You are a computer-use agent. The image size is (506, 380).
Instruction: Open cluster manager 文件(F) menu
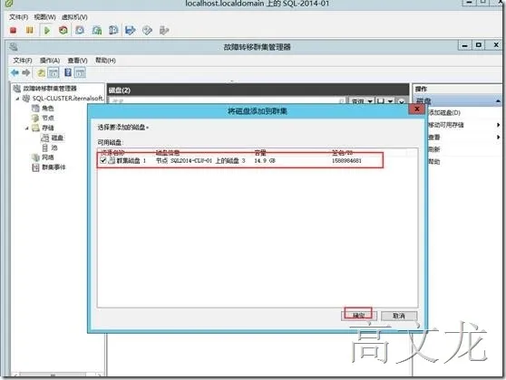coord(23,61)
